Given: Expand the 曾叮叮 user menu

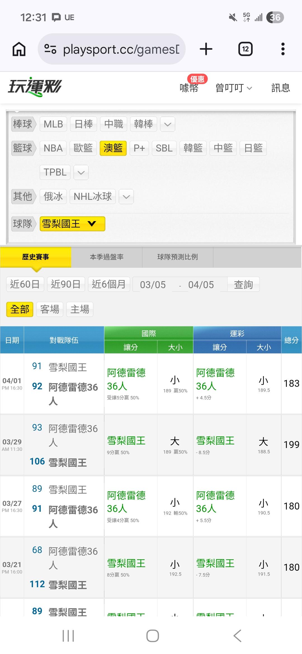Looking at the screenshot, I should click(x=233, y=88).
